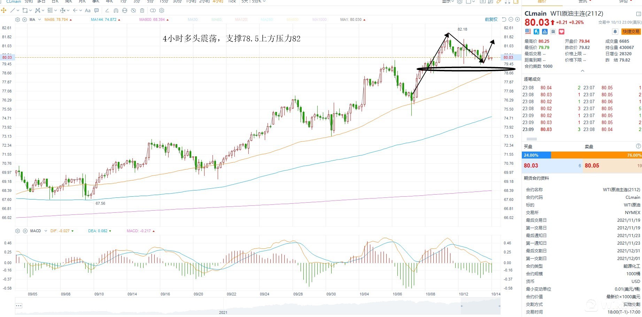Open line drawing tool dropdown arrow
642x317 pixels.
[x=17, y=10]
